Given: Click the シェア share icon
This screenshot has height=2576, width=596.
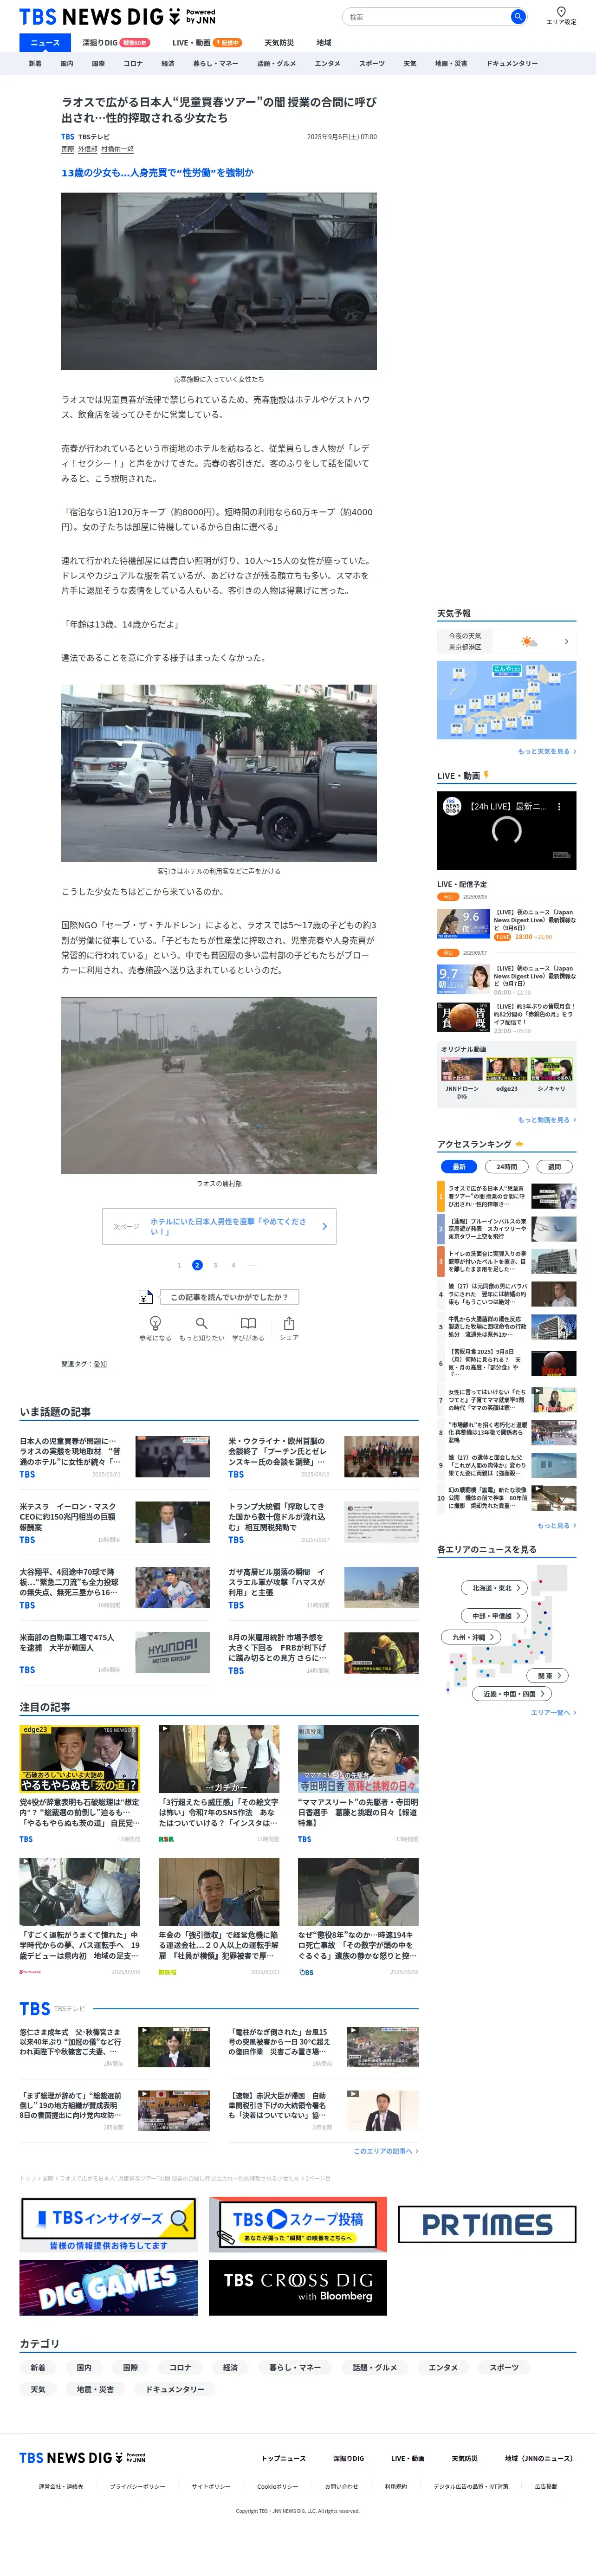Looking at the screenshot, I should coord(289,1323).
